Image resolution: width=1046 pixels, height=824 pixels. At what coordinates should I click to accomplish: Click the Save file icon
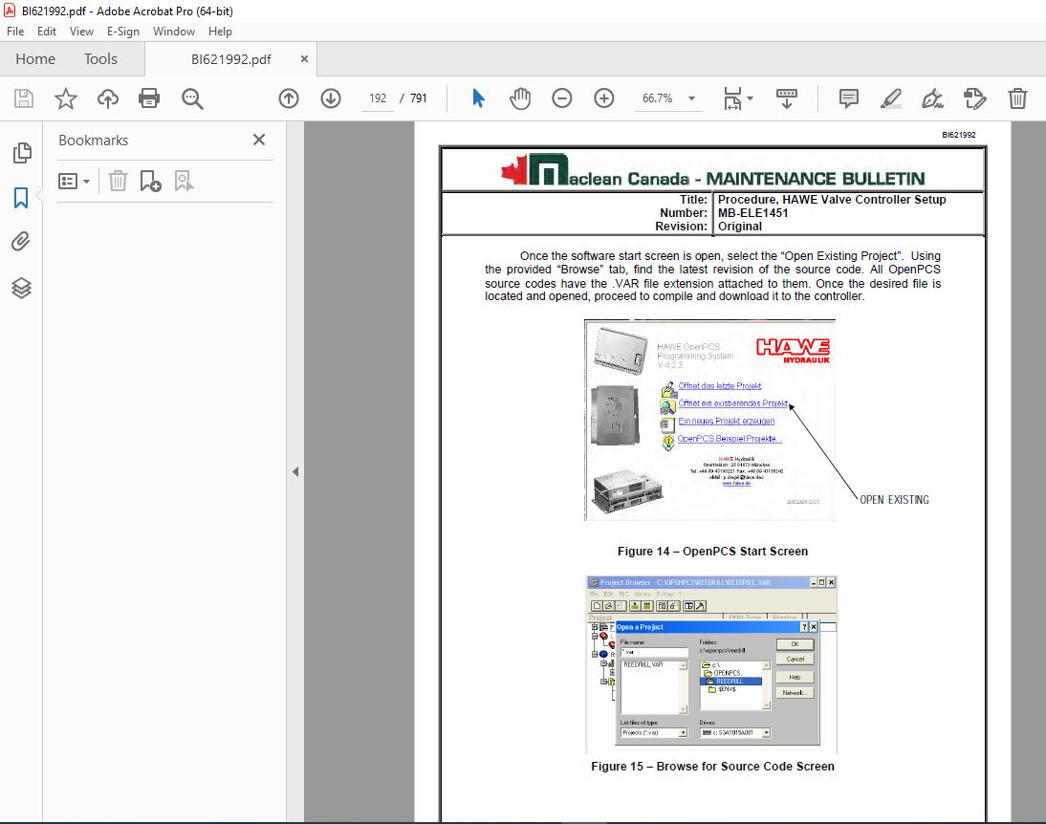point(24,98)
